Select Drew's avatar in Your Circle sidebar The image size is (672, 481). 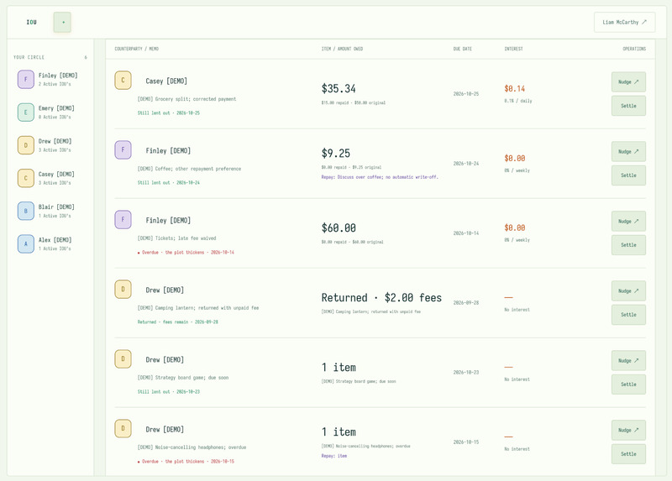[26, 145]
